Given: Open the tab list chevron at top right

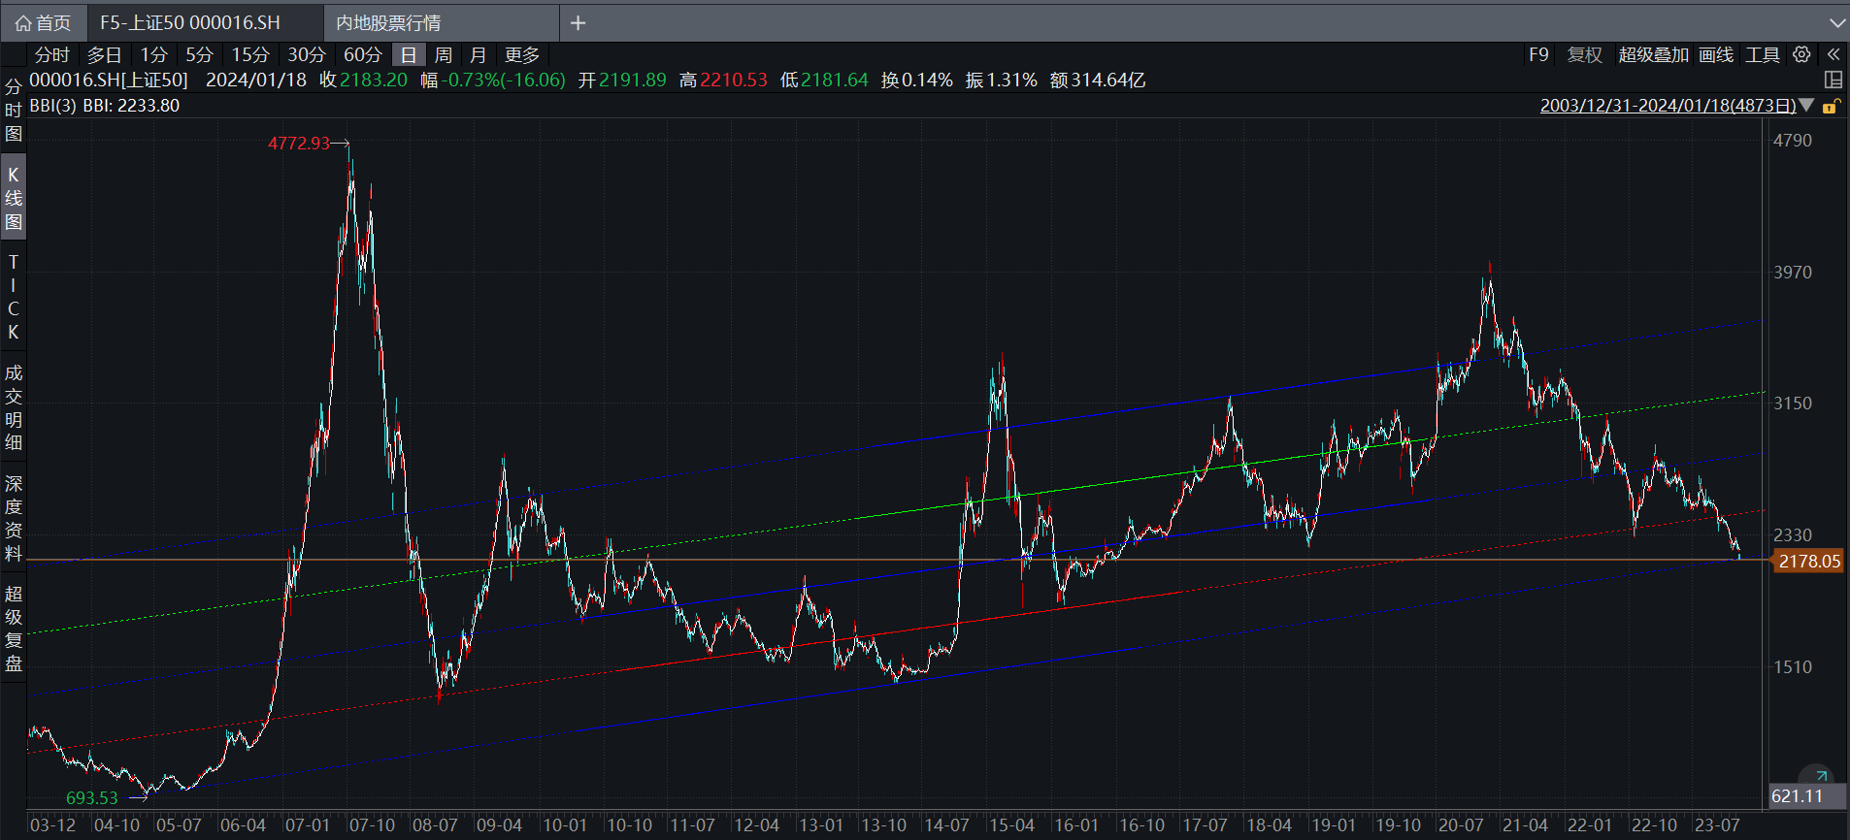Looking at the screenshot, I should click(1836, 22).
